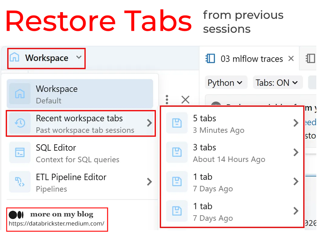The width and height of the screenshot is (319, 238).
Task: Expand the 5 tabs session from 3 minutes ago
Action: click(295, 123)
